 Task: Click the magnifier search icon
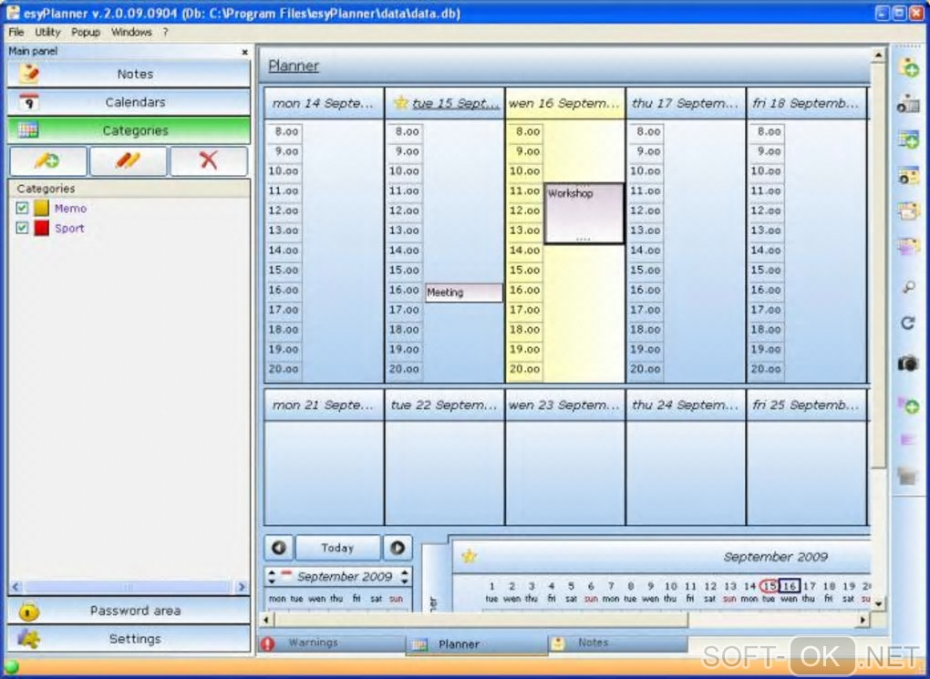pyautogui.click(x=908, y=288)
